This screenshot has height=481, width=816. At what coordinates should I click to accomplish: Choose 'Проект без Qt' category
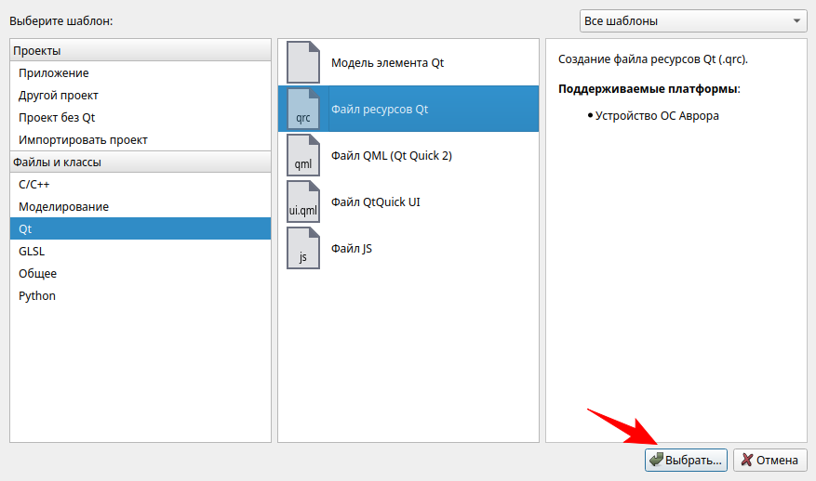point(57,117)
